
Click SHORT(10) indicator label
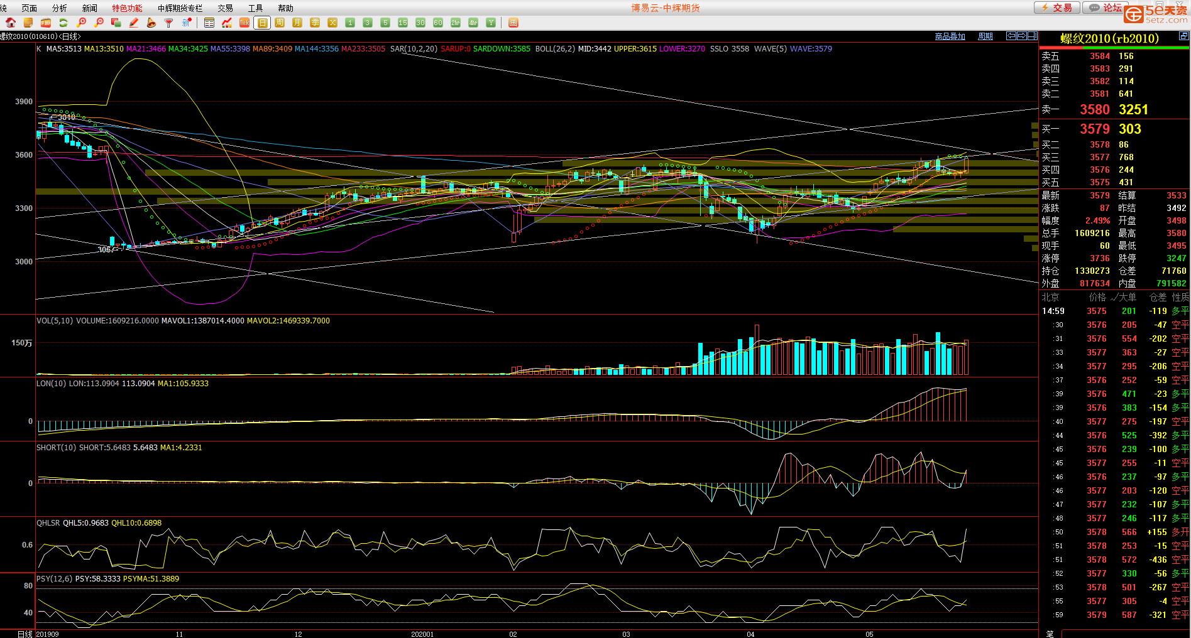[x=57, y=447]
